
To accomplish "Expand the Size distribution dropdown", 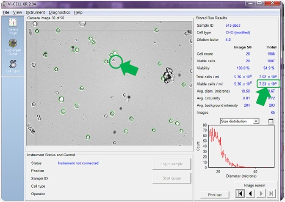I will pyautogui.click(x=255, y=121).
